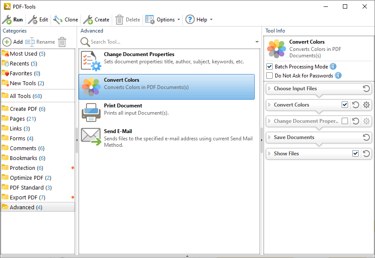375x258 pixels.
Task: Collapse the Tool Info panel with the right arrow
Action: coord(262,140)
